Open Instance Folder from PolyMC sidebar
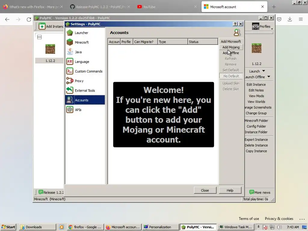 256,132
